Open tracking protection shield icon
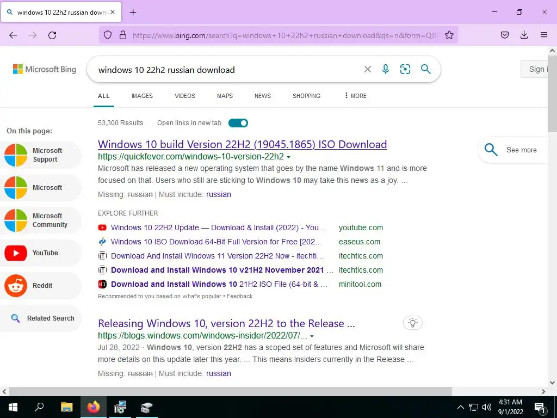 pos(108,35)
